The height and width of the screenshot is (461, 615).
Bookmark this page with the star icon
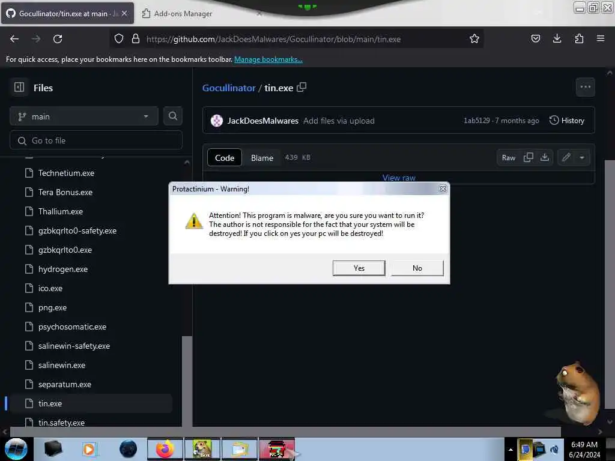(x=474, y=39)
